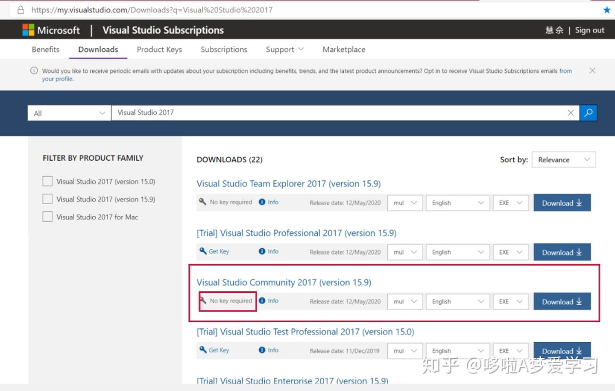Click the Visual Studio Subscriptions header title
615x391 pixels.
pos(163,30)
